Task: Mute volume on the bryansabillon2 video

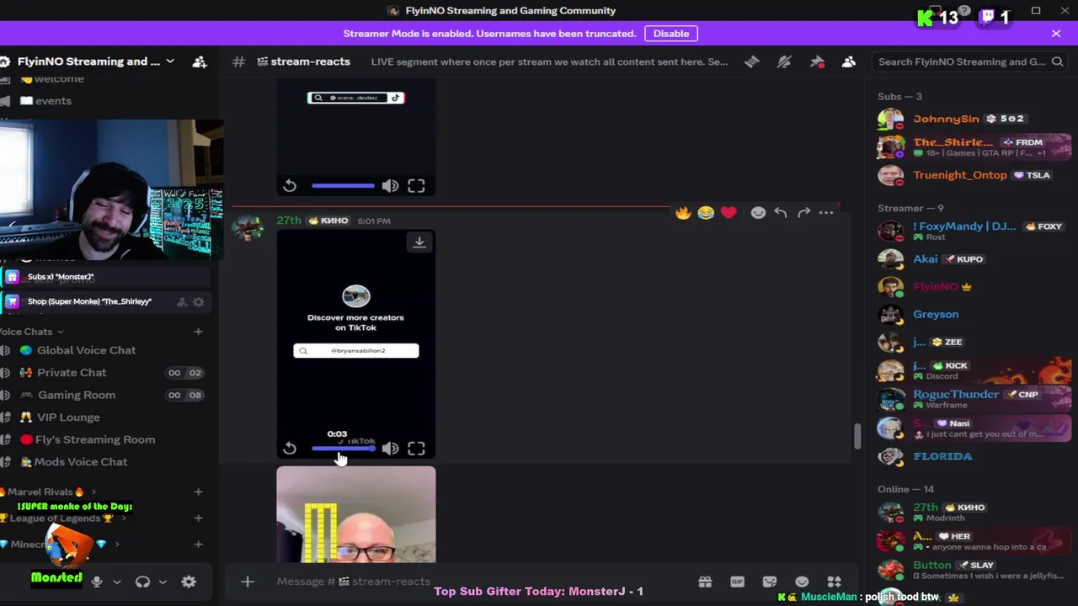Action: (x=390, y=449)
